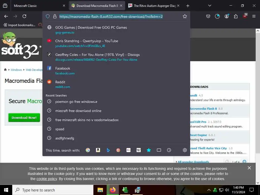260x195 pixels.
Task: Click Firefox icon on taskbar
Action: [112, 190]
